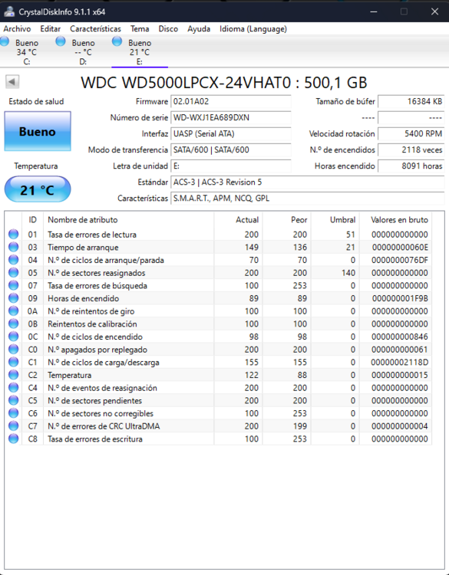Click the power-on hours field 8091 horas
Screen dimensions: 449x575
click(x=411, y=166)
